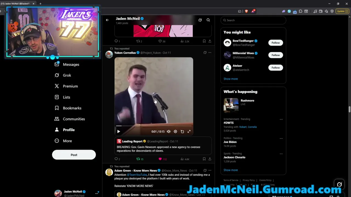The image size is (351, 197).
Task: Bookmark the top post with 36 likes
Action: coord(204,41)
